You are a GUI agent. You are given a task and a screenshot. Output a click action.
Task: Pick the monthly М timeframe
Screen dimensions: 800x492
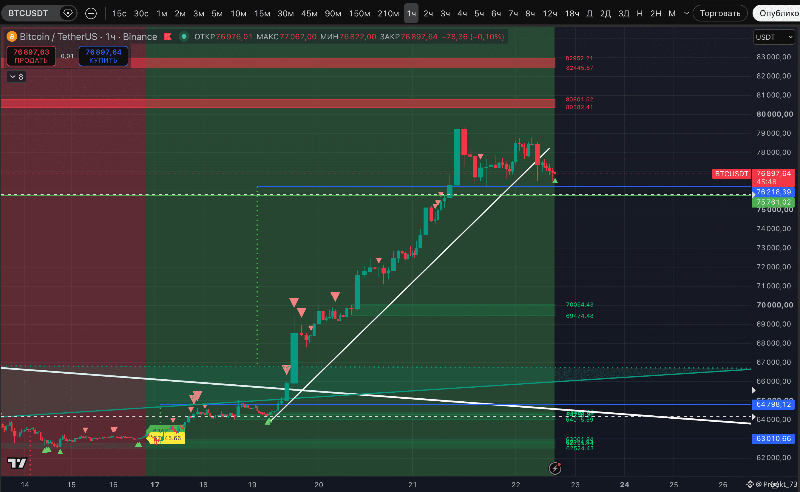tap(672, 13)
